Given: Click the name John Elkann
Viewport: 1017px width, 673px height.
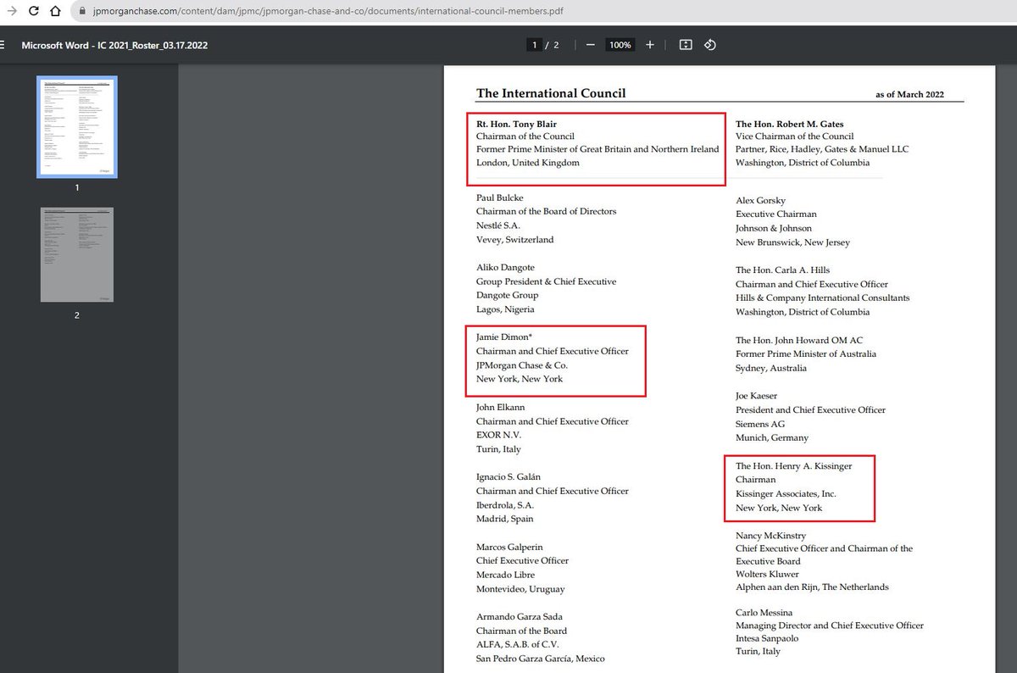Looking at the screenshot, I should click(x=502, y=408).
